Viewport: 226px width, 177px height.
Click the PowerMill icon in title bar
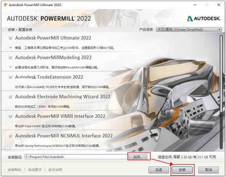(5, 5)
